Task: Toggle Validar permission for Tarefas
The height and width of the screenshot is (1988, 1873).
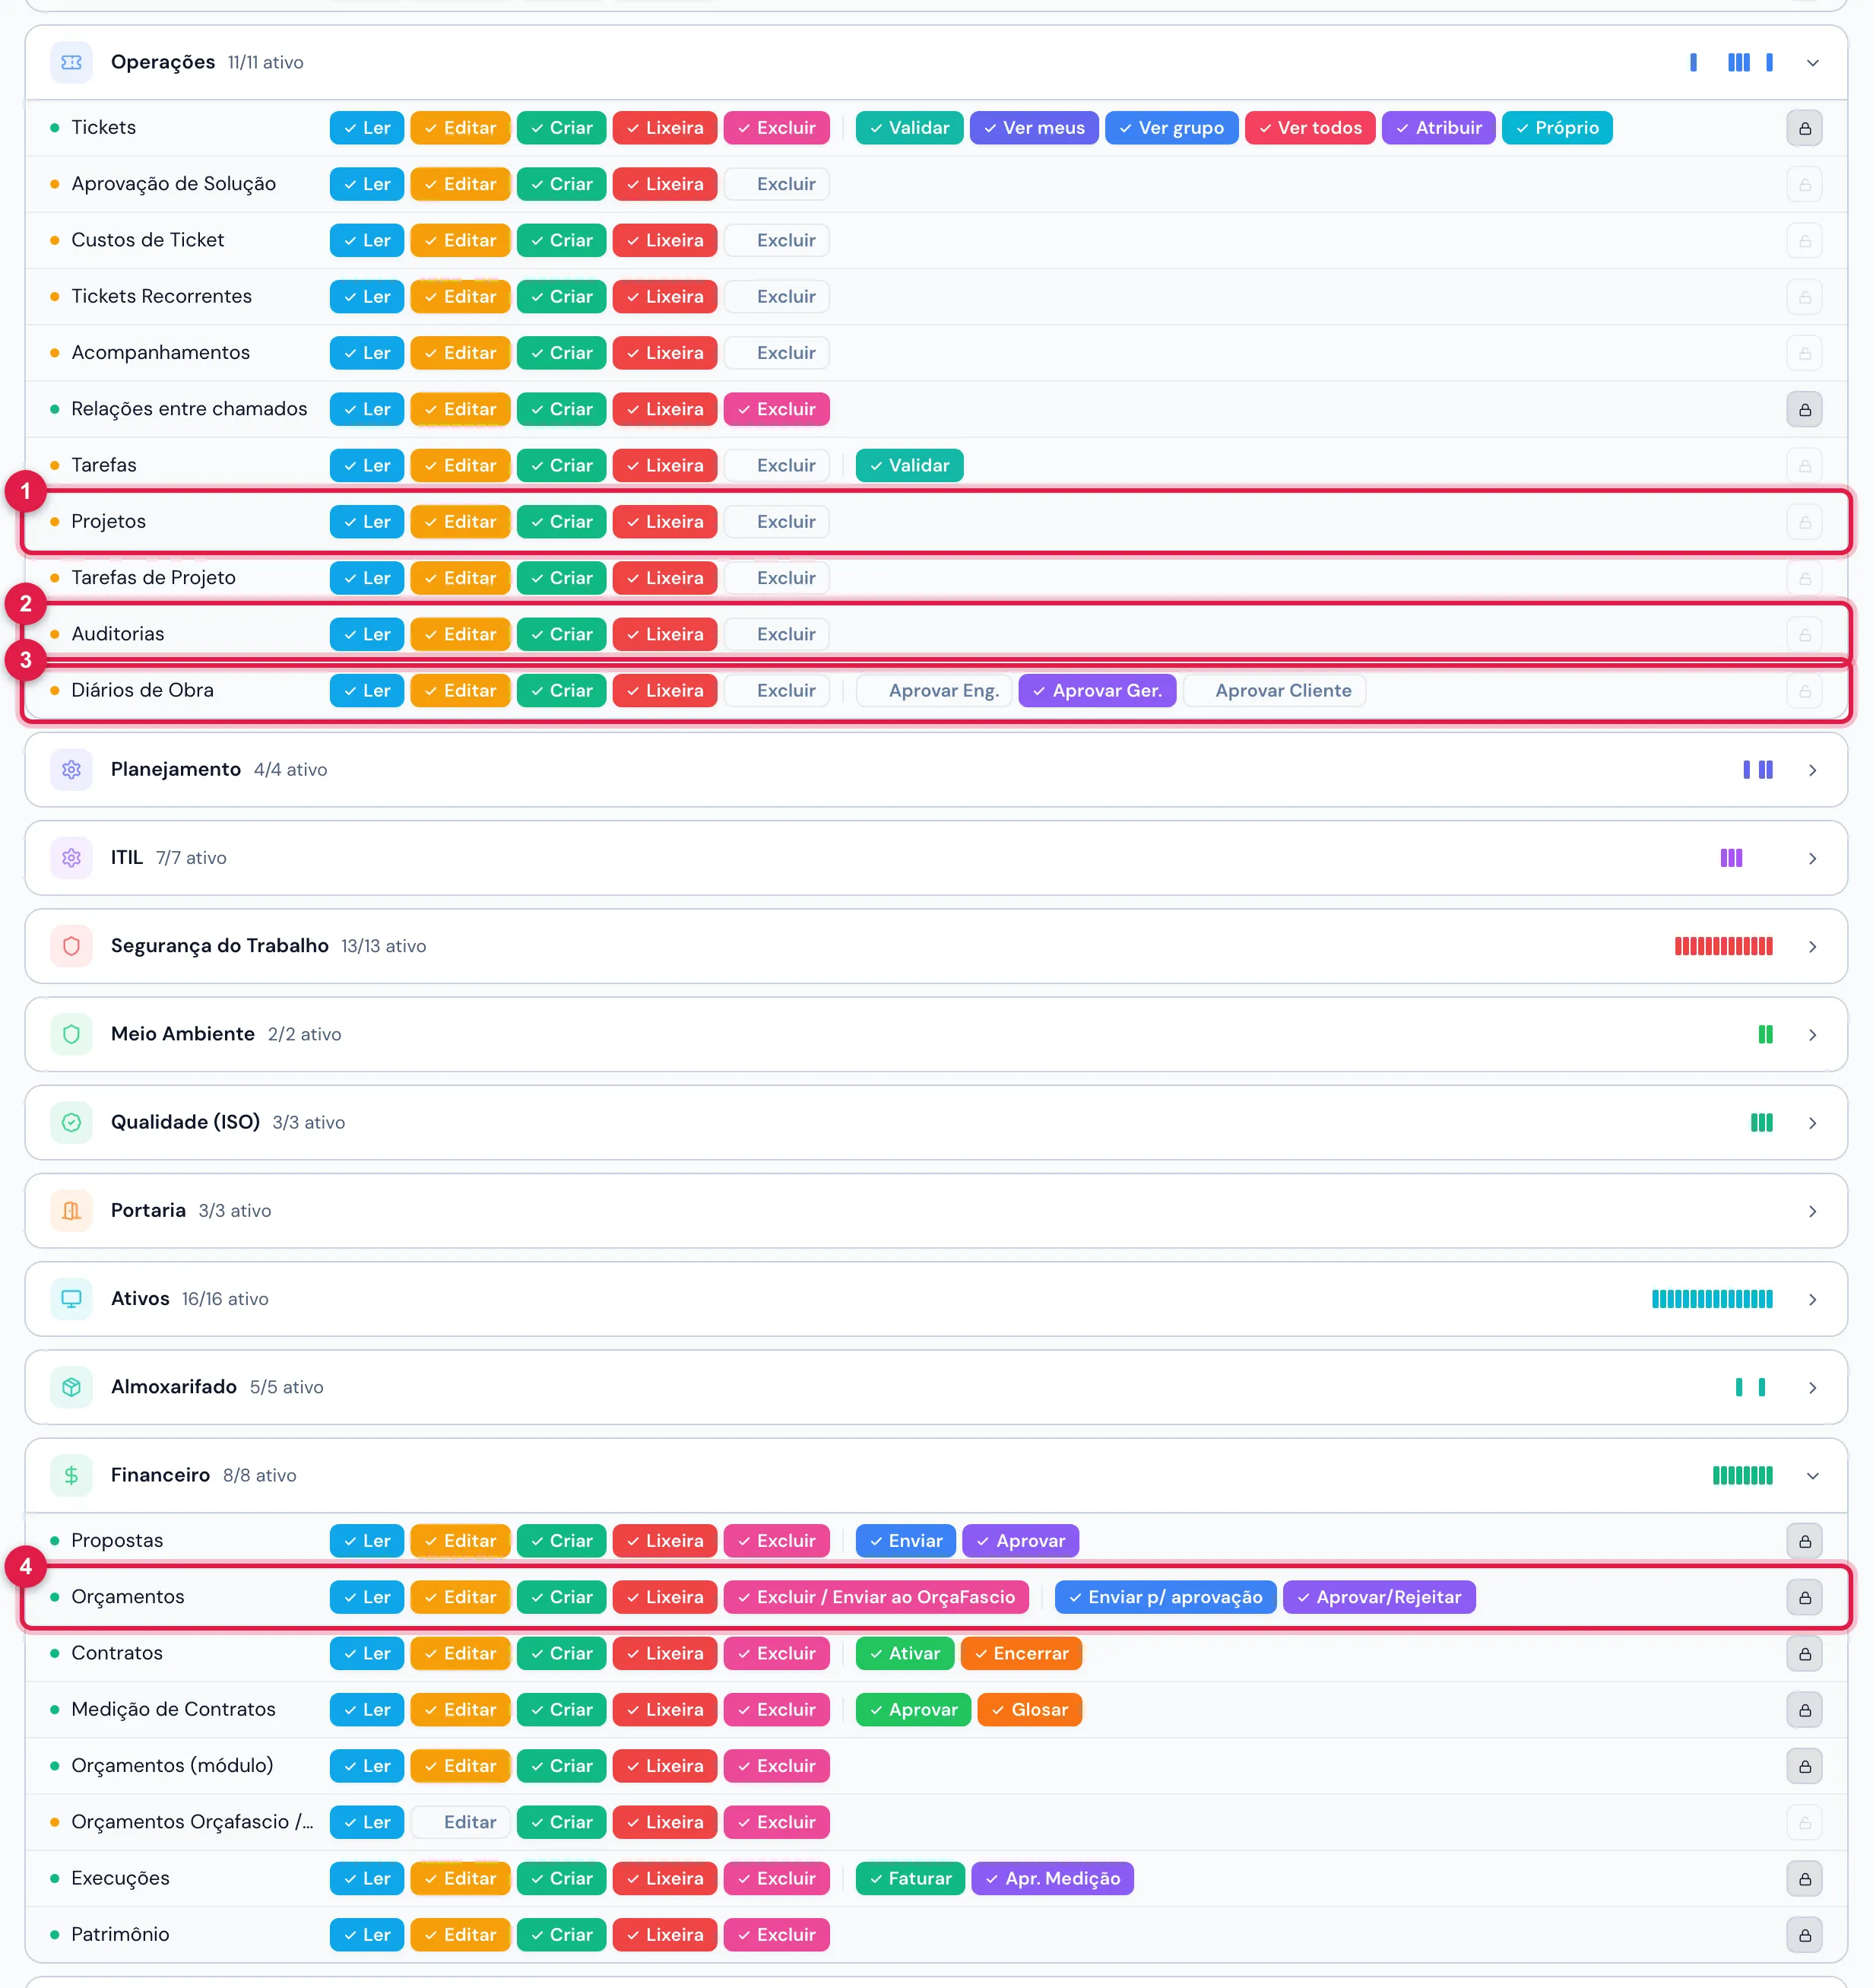Action: click(909, 466)
